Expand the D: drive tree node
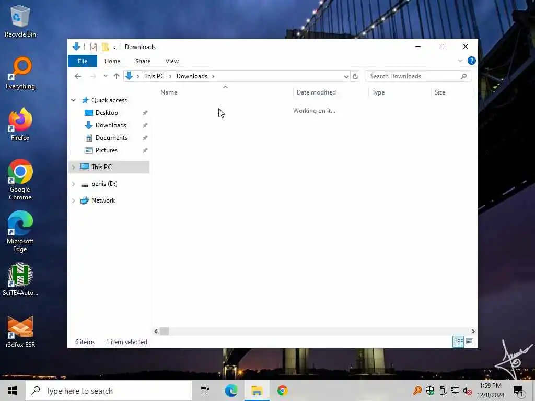Screen dimensions: 535x401 73,184
